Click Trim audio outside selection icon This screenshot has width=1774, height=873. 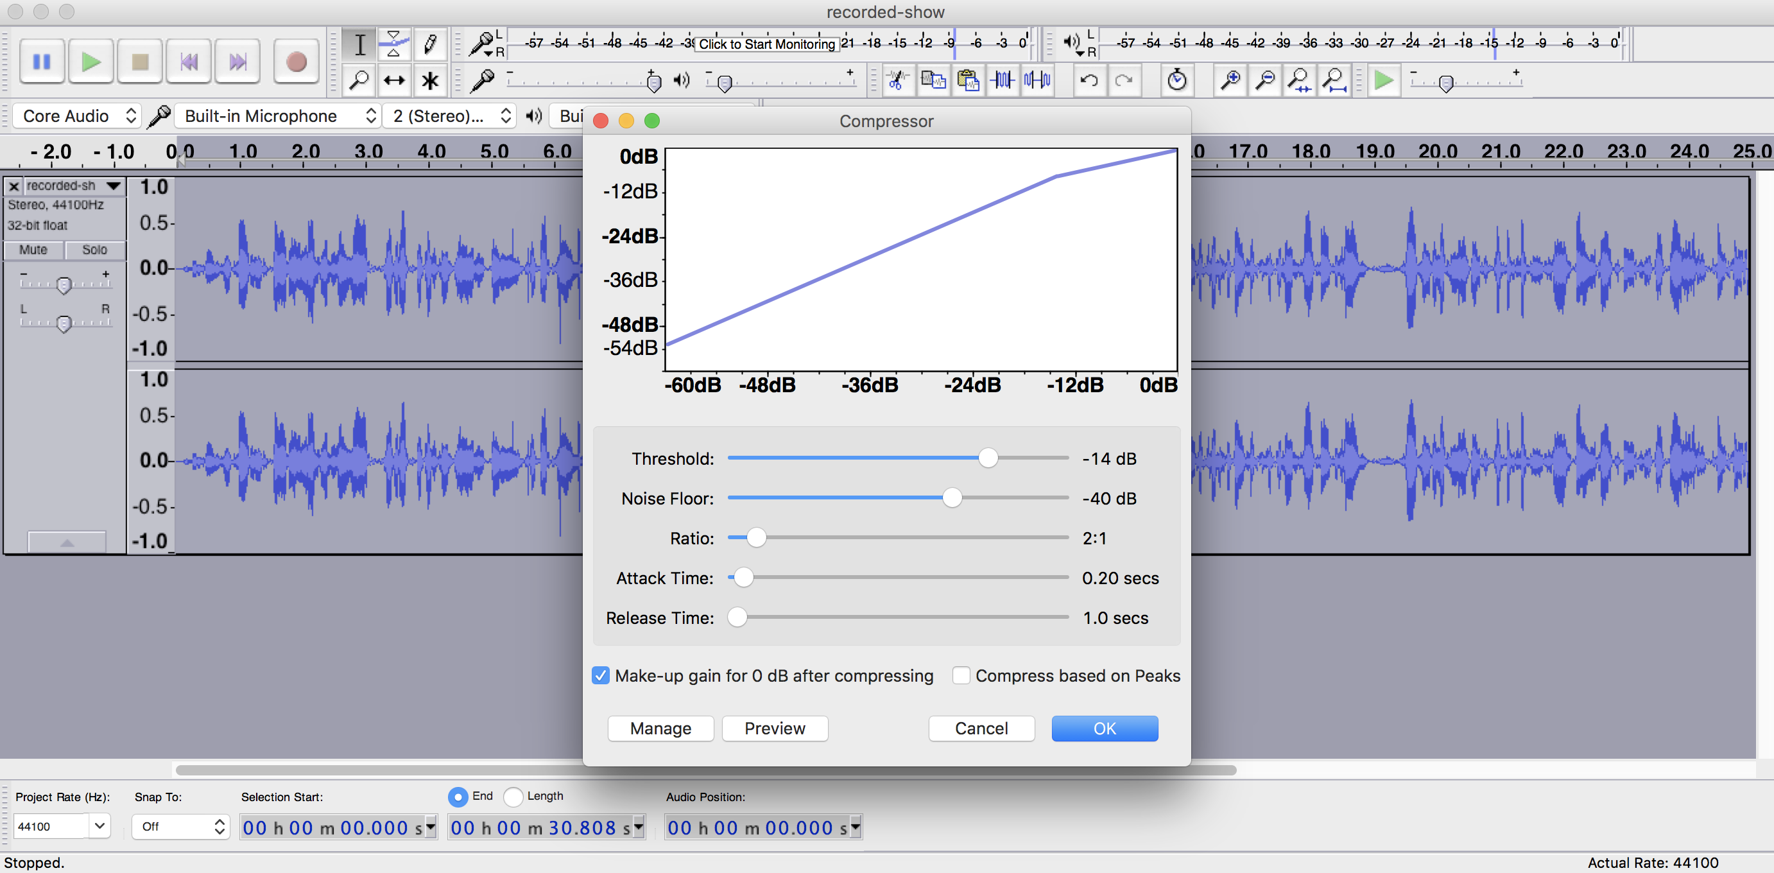(1003, 81)
